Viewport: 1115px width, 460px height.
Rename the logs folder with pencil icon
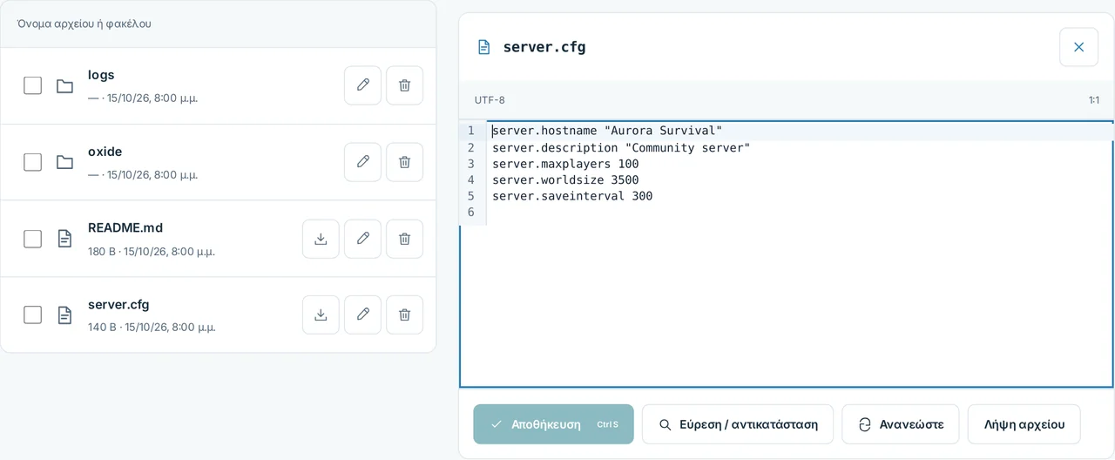pyautogui.click(x=362, y=85)
